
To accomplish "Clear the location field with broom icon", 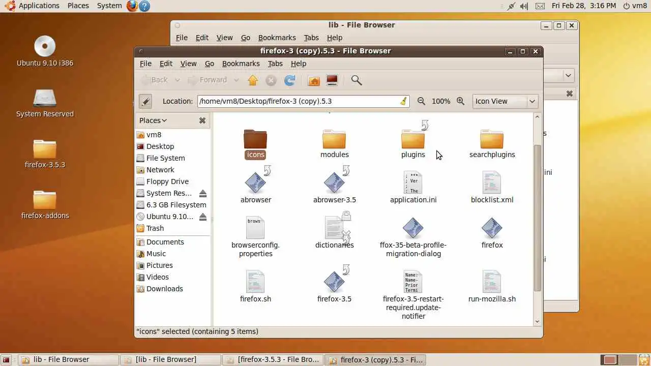I will (x=403, y=101).
